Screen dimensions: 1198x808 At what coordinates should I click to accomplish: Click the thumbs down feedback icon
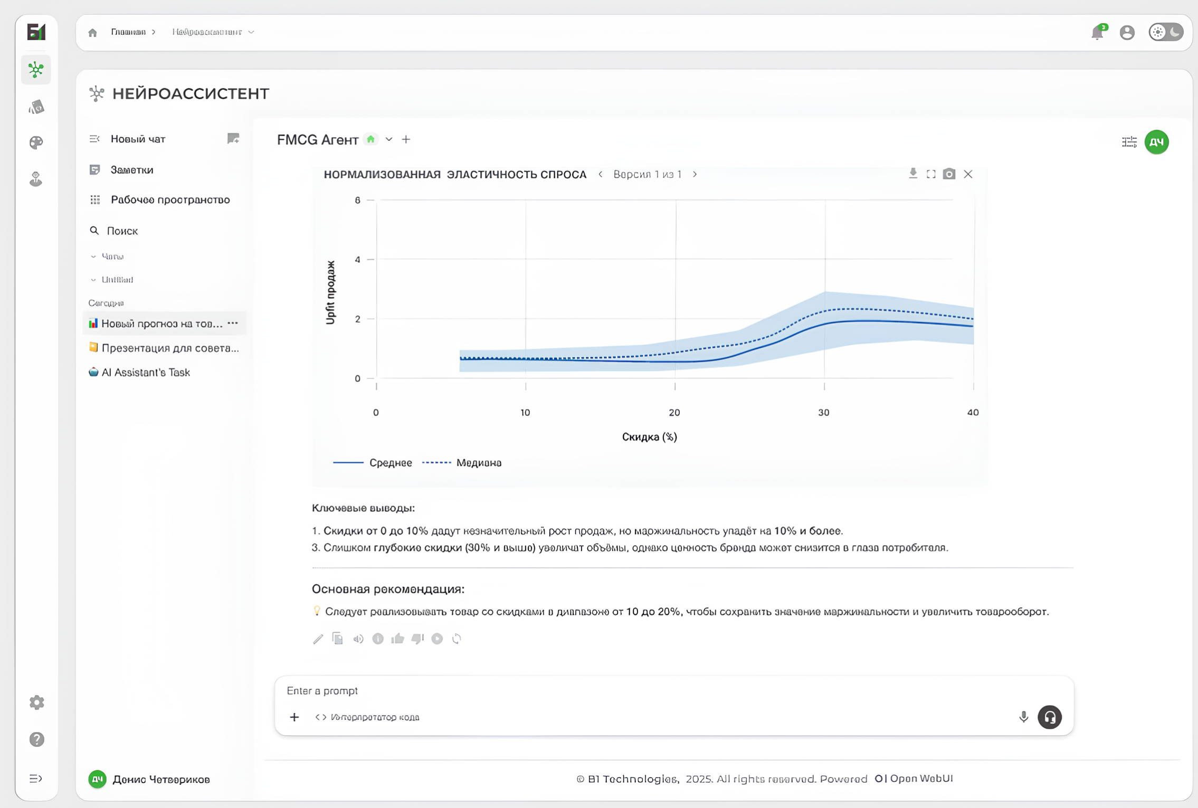(x=417, y=639)
